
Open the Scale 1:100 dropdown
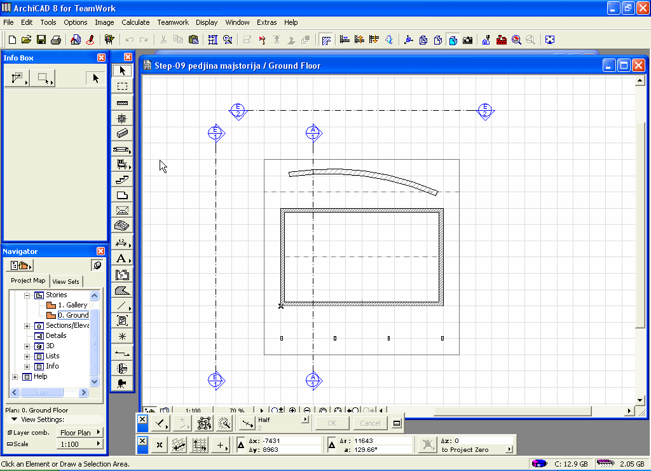pos(80,444)
